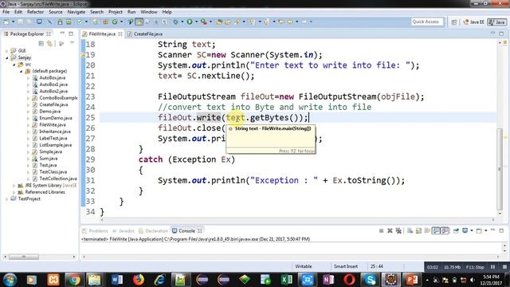
Task: Toggle Link with Editor in Package Explorer
Action: (x=49, y=43)
